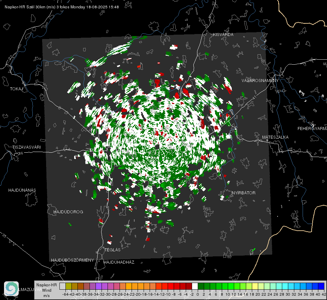Viewport: 327px width, 300px height.
Task: Select the TISZAVASVÁRI town label
Action: pyautogui.click(x=26, y=147)
